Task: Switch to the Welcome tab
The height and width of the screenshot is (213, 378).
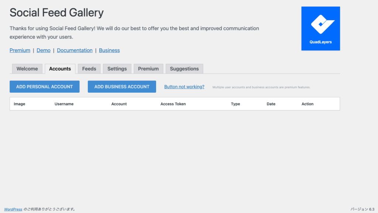Action: pyautogui.click(x=27, y=69)
